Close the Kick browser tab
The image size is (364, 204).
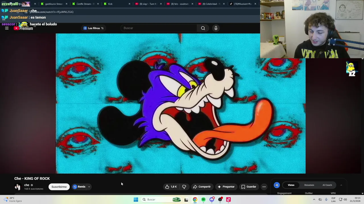tap(129, 4)
